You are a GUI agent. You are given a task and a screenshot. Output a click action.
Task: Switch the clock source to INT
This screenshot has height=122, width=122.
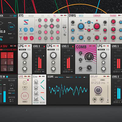click(x=11, y=16)
